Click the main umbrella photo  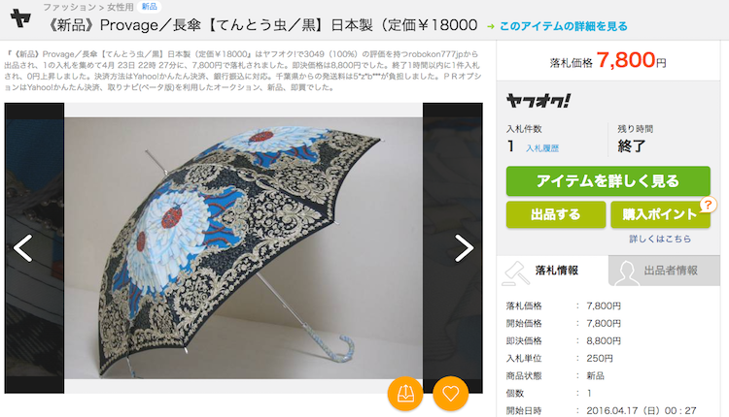pyautogui.click(x=244, y=248)
